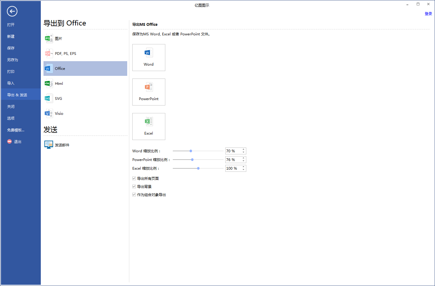This screenshot has height=286, width=435.
Task: Click the Word 缩放比例 slider handle
Action: tap(191, 151)
